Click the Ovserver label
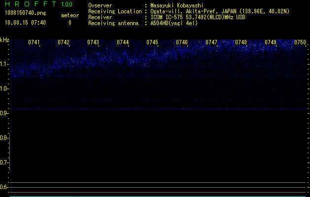 (x=100, y=5)
